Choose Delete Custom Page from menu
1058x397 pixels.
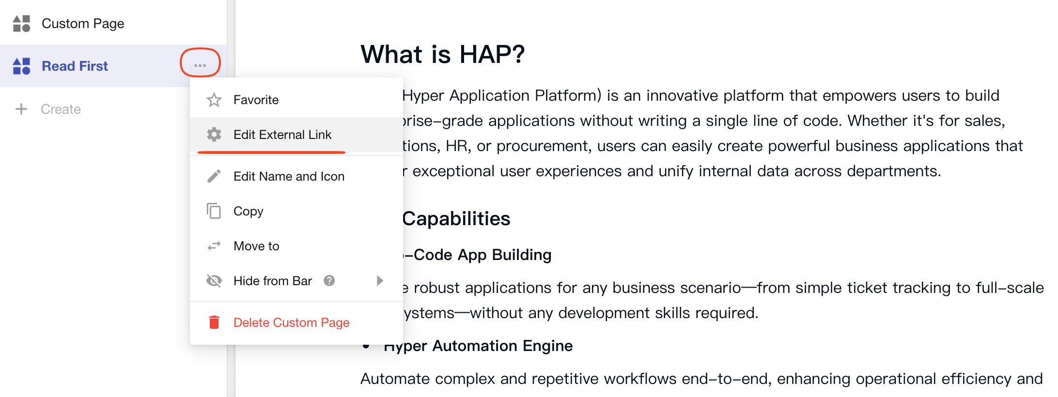(x=291, y=322)
